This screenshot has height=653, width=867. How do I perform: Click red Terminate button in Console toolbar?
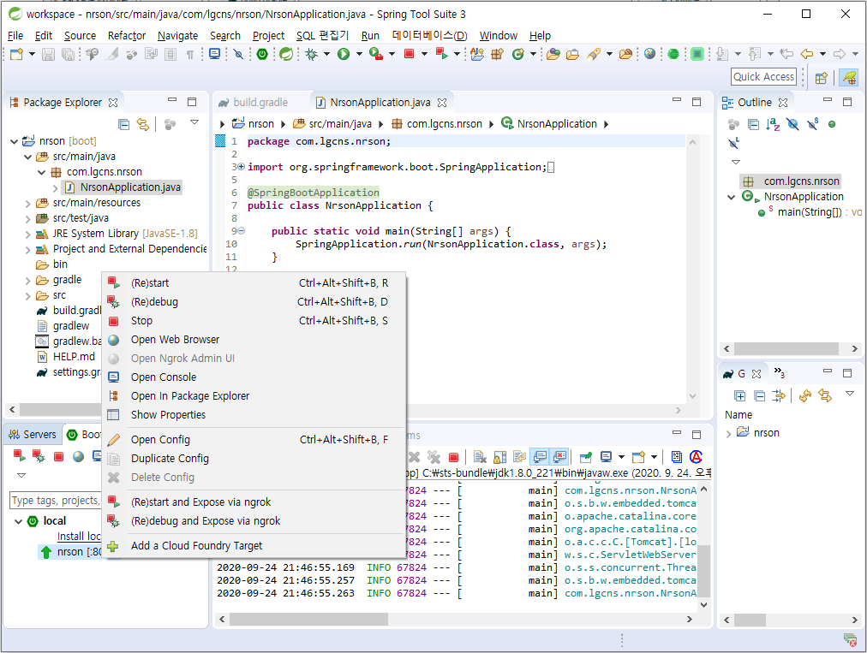tap(453, 457)
